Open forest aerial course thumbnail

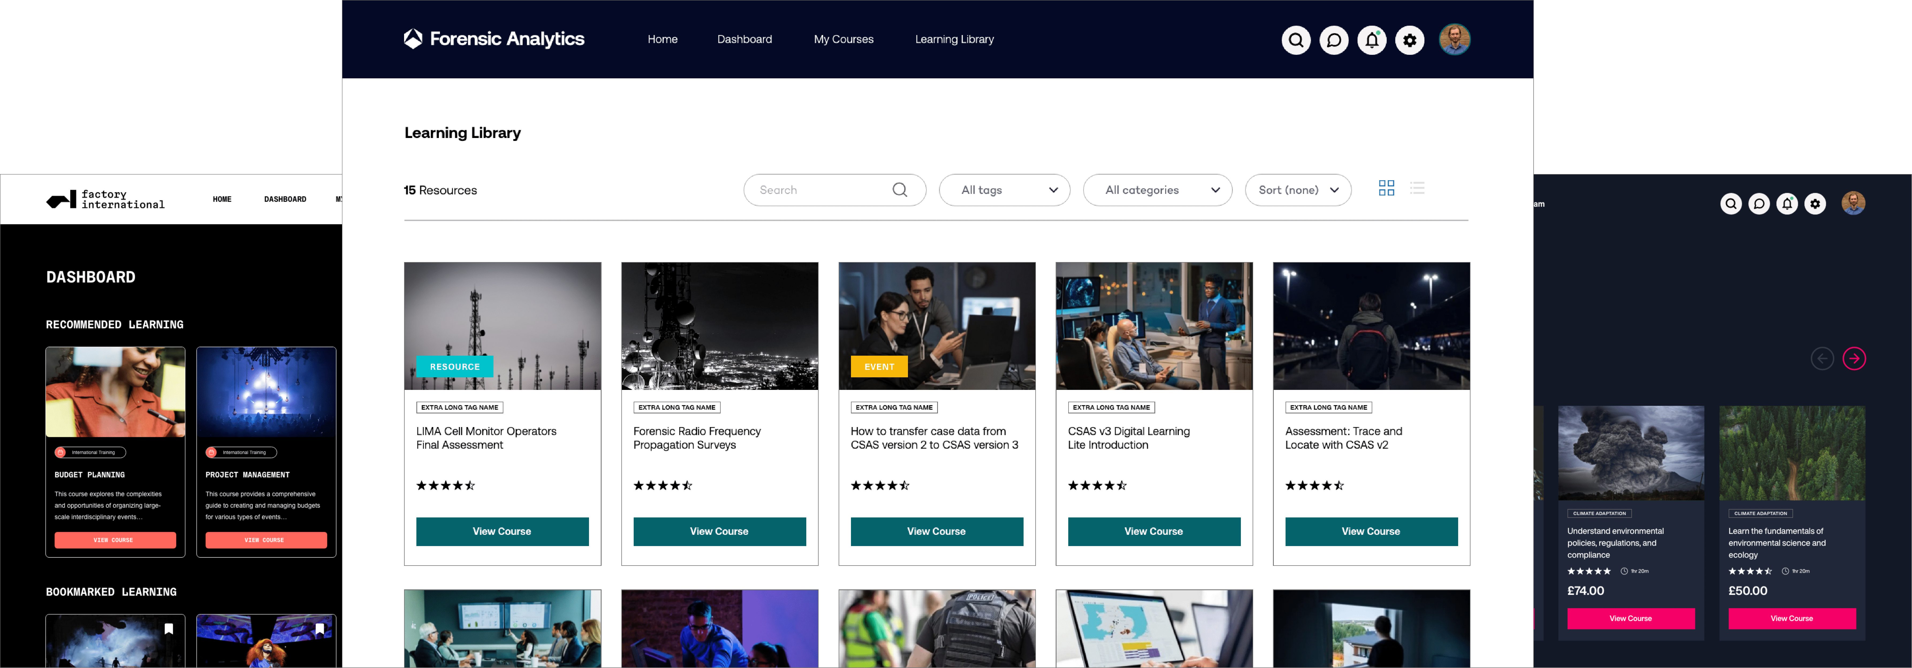pos(1792,453)
